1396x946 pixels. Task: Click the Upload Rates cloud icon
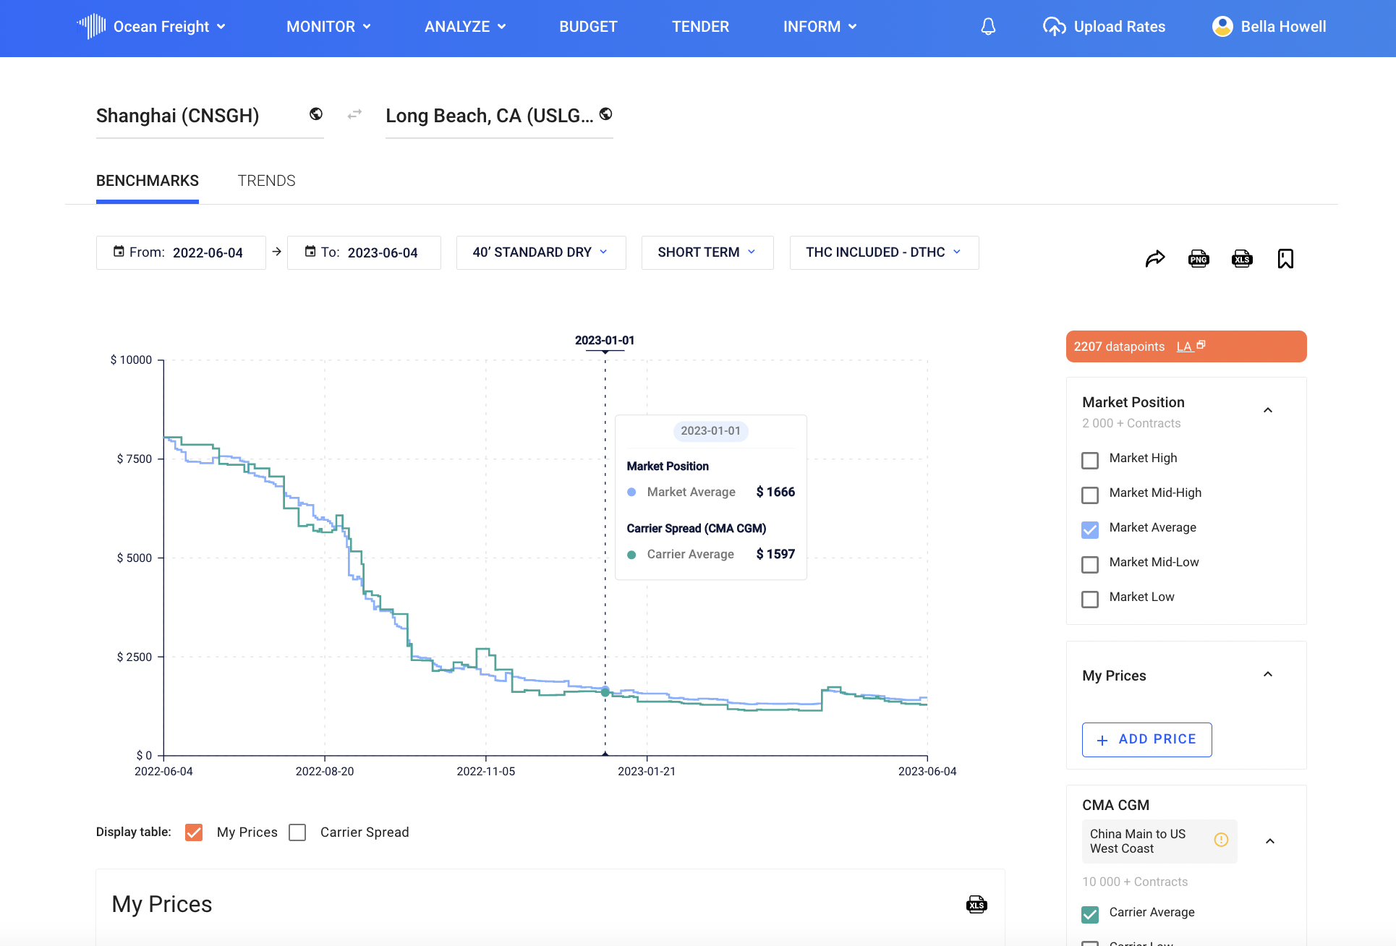(1055, 27)
